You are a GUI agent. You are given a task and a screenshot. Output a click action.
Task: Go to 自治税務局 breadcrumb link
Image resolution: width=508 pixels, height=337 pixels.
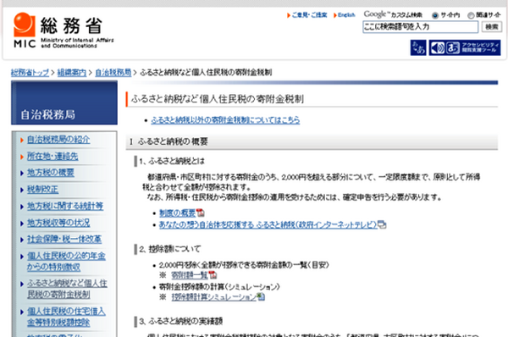tap(113, 72)
